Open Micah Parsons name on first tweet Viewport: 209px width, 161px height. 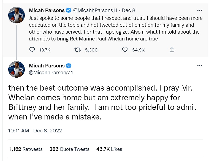pyautogui.click(x=47, y=10)
